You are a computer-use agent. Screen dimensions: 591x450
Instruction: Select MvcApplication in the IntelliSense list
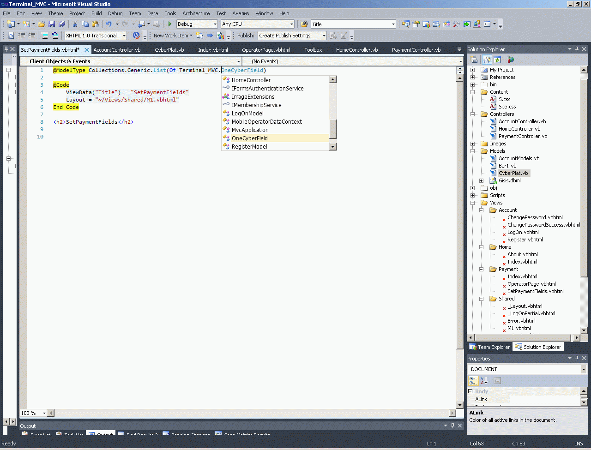click(250, 130)
